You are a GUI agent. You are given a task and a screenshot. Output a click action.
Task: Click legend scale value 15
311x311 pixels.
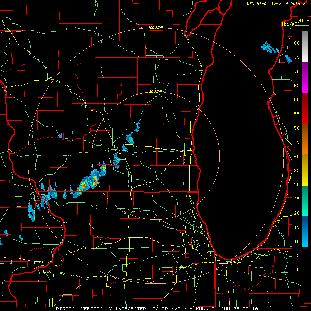[297, 227]
